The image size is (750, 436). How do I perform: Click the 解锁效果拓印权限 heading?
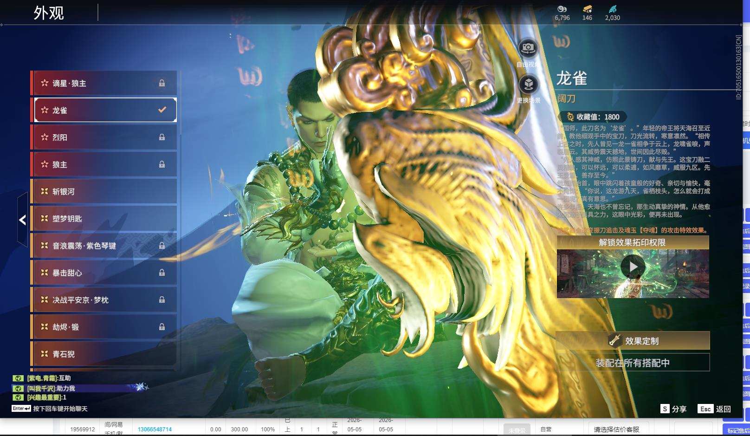(633, 242)
